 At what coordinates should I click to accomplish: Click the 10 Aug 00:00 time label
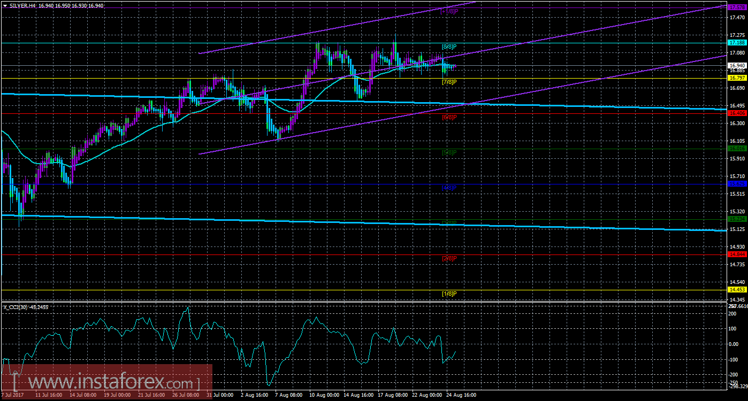pyautogui.click(x=323, y=395)
